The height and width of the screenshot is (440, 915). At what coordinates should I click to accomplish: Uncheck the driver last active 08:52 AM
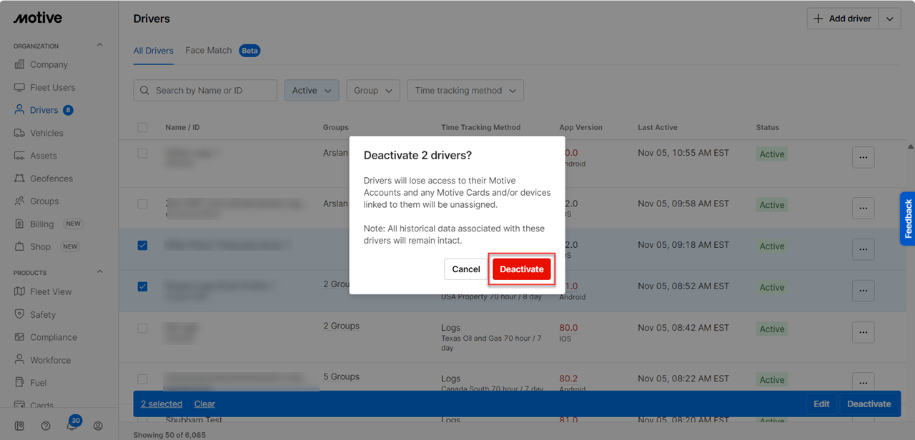tap(142, 286)
